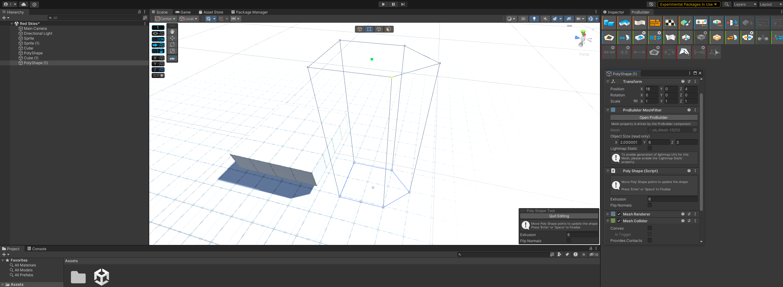The height and width of the screenshot is (287, 783).
Task: Select the New Poly Shape tool
Action: pos(625,23)
